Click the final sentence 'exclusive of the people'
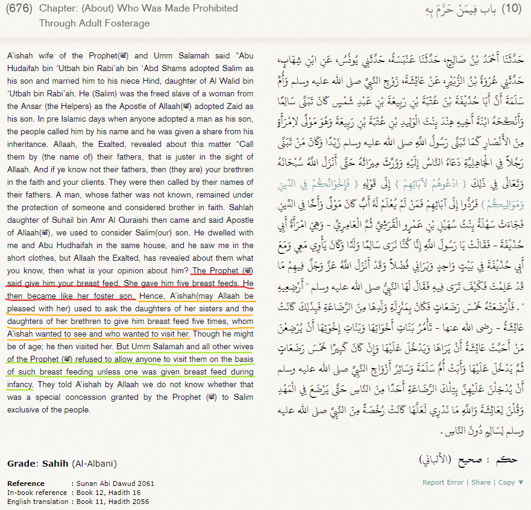The width and height of the screenshot is (531, 510). coord(48,410)
